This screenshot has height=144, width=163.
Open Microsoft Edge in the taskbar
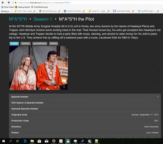point(25,141)
